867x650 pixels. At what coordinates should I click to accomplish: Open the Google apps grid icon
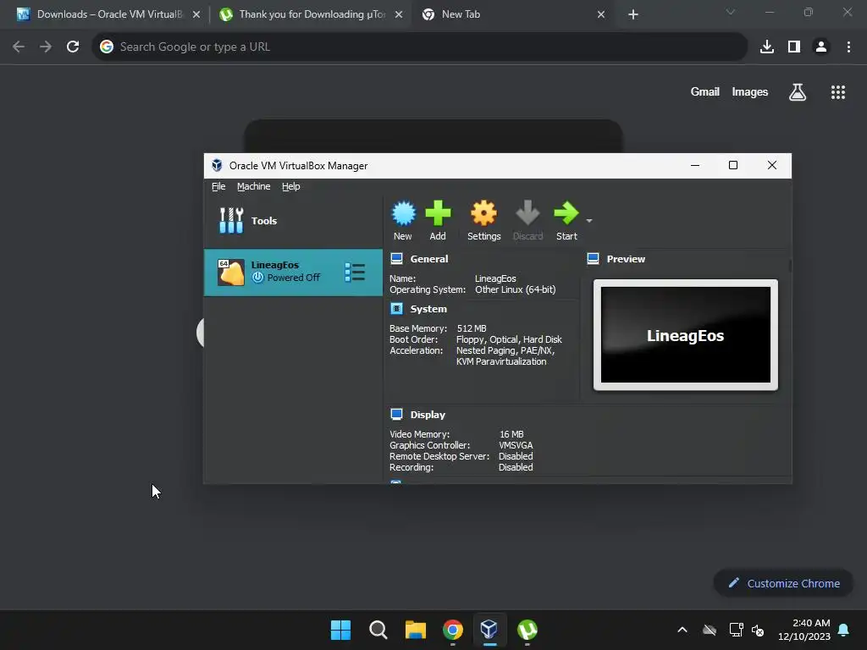point(838,91)
